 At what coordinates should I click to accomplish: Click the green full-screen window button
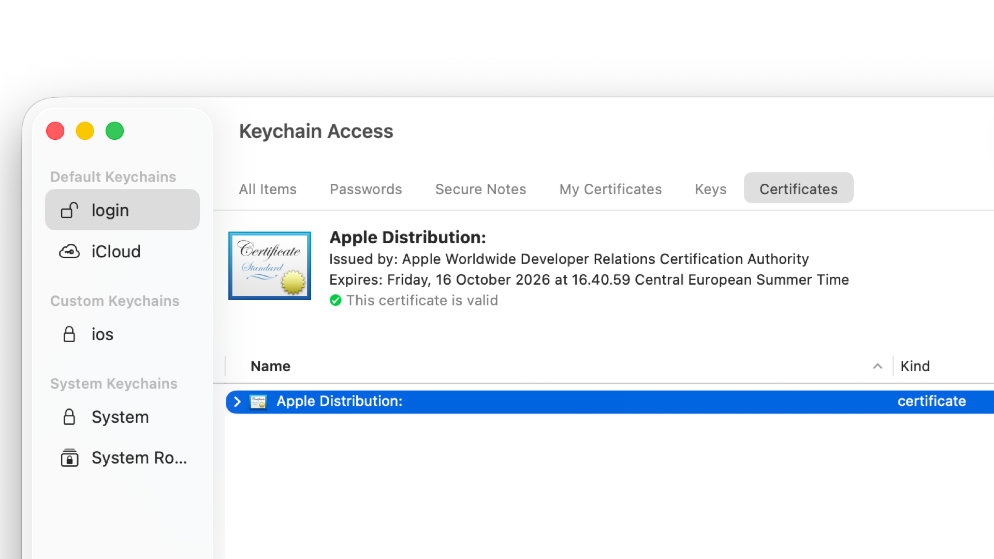(114, 131)
